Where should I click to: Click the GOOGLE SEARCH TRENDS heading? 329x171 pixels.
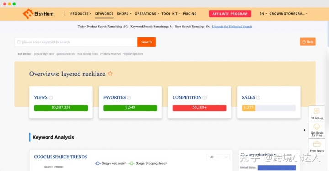coord(60,157)
